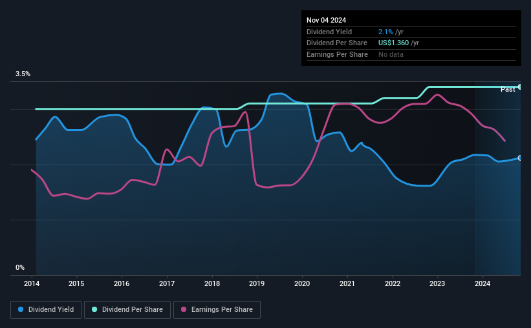Click the No data earnings value

[x=391, y=54]
